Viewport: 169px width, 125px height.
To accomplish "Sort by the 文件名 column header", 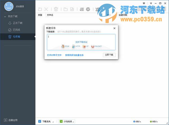I will coord(50,15).
